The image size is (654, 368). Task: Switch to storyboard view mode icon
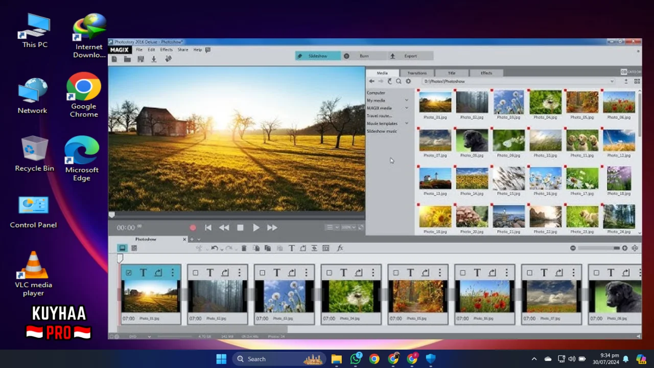[122, 248]
